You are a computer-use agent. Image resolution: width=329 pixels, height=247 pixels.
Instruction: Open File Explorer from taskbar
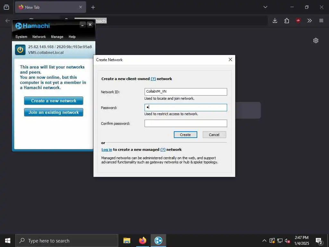(x=127, y=241)
